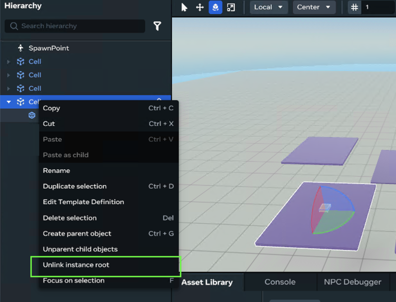Choose Unlink instance root from context menu
396x302 pixels.
(76, 265)
